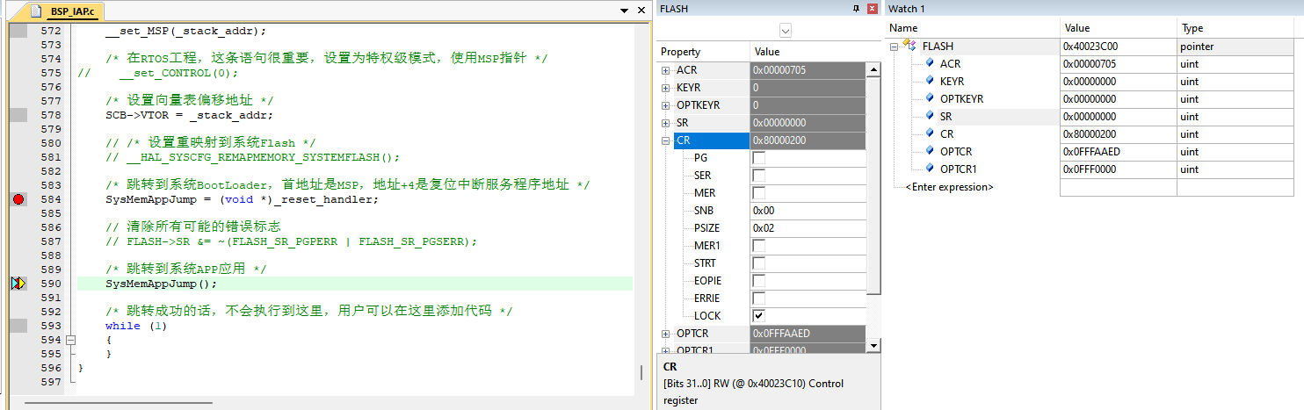Toggle the PG bit checkbox
Image resolution: width=1304 pixels, height=410 pixels.
758,158
